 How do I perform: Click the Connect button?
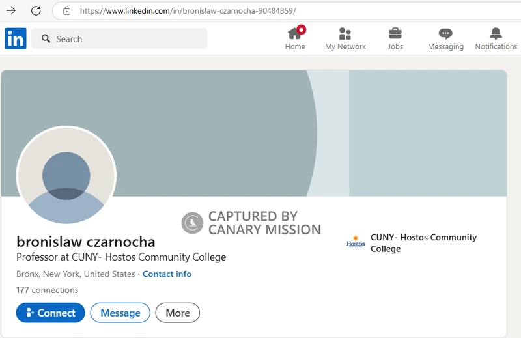point(51,313)
